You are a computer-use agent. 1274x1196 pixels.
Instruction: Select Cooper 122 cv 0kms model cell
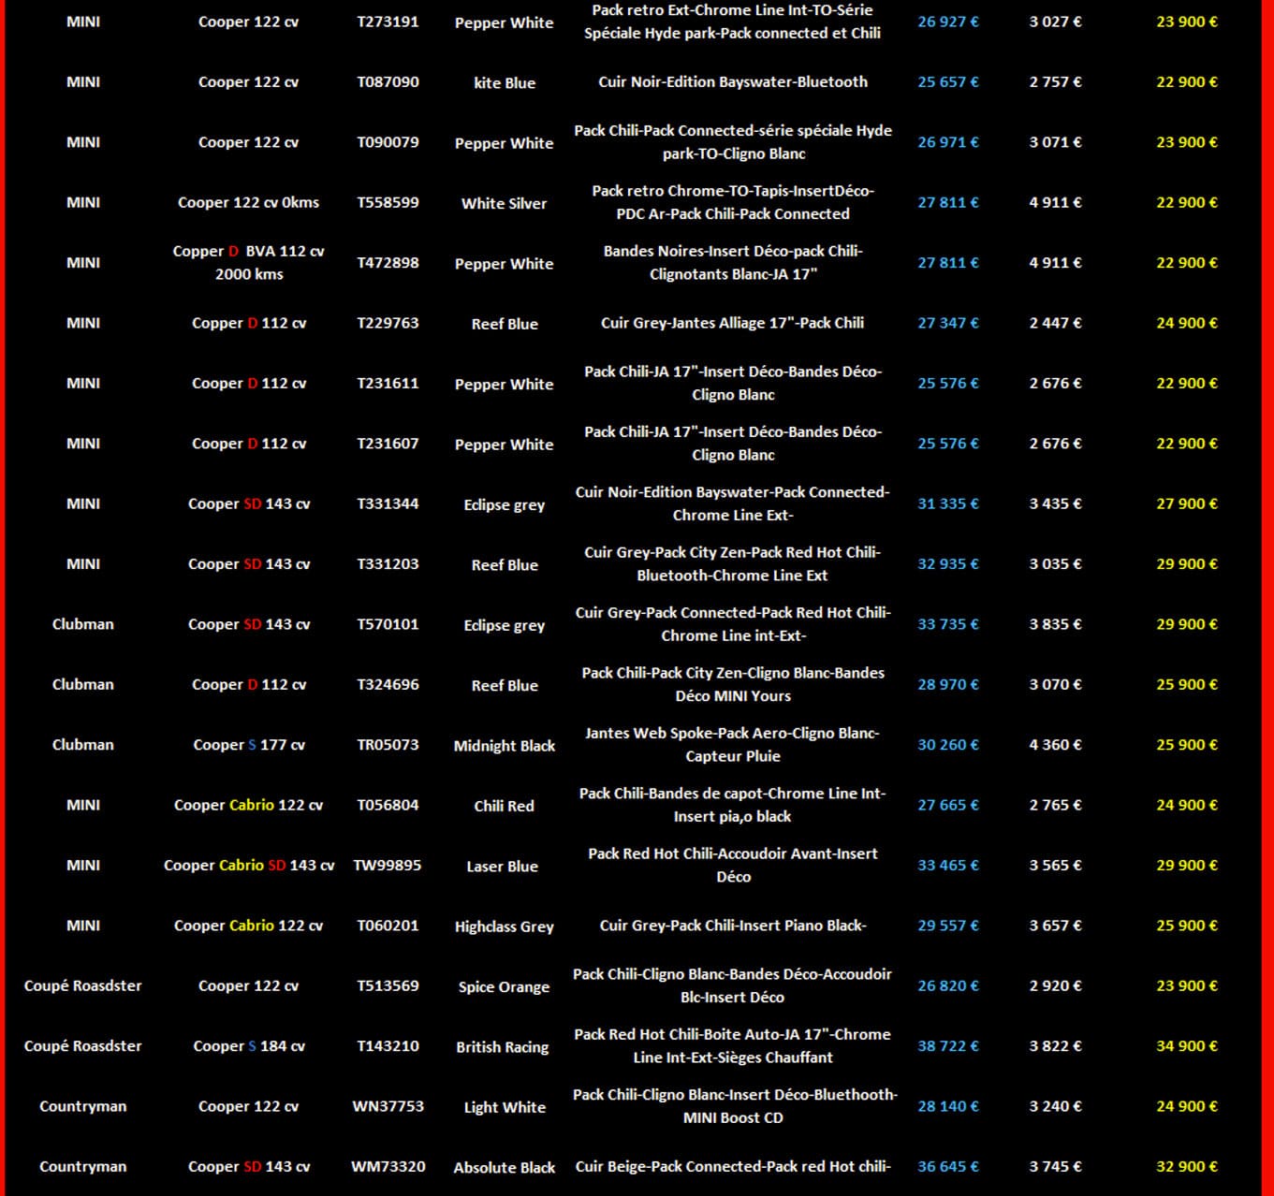point(248,202)
